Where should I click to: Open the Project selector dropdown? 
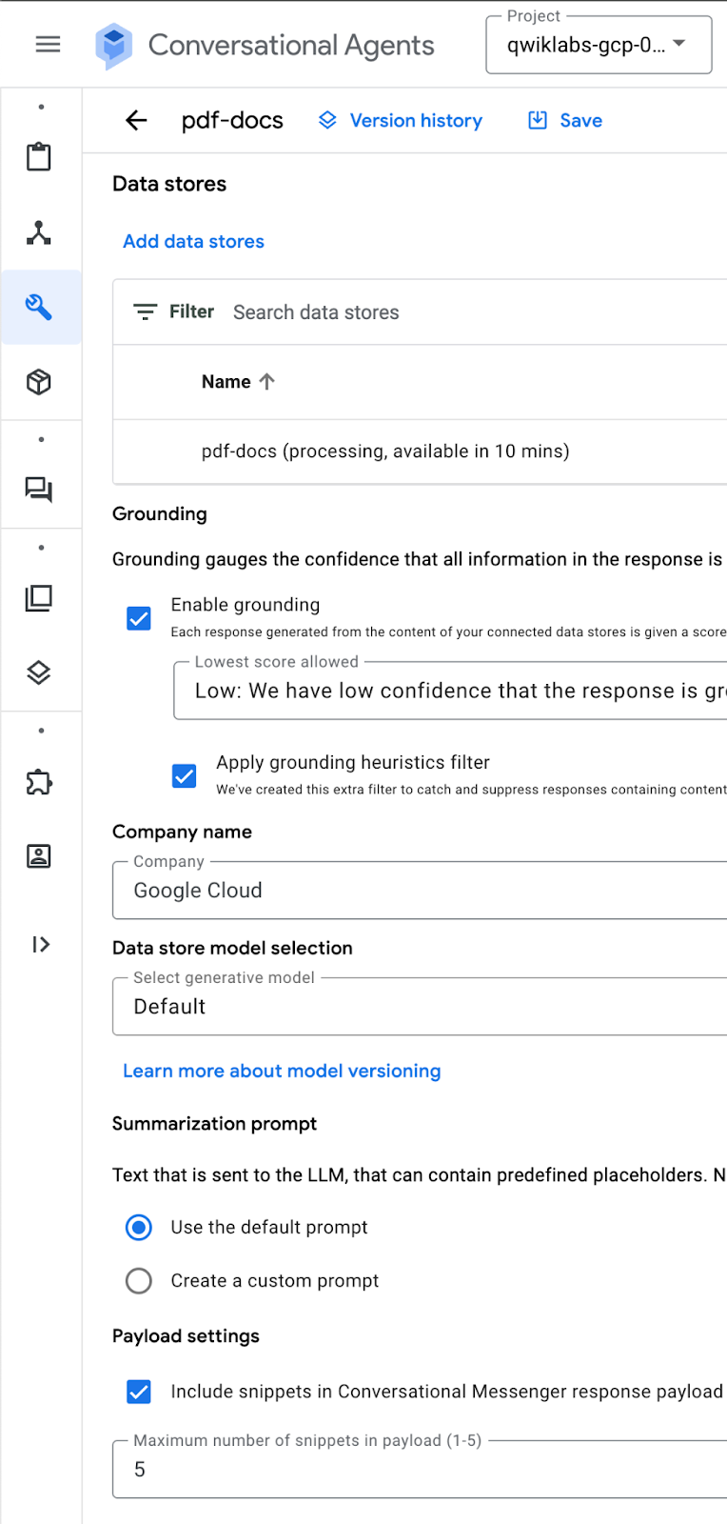coord(598,45)
